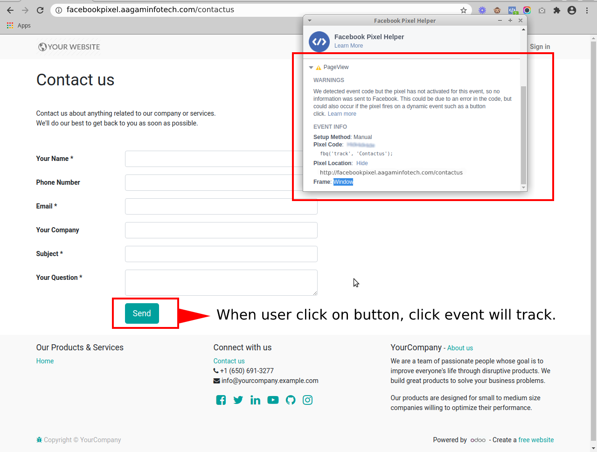
Task: Click the Send button
Action: coord(142,313)
